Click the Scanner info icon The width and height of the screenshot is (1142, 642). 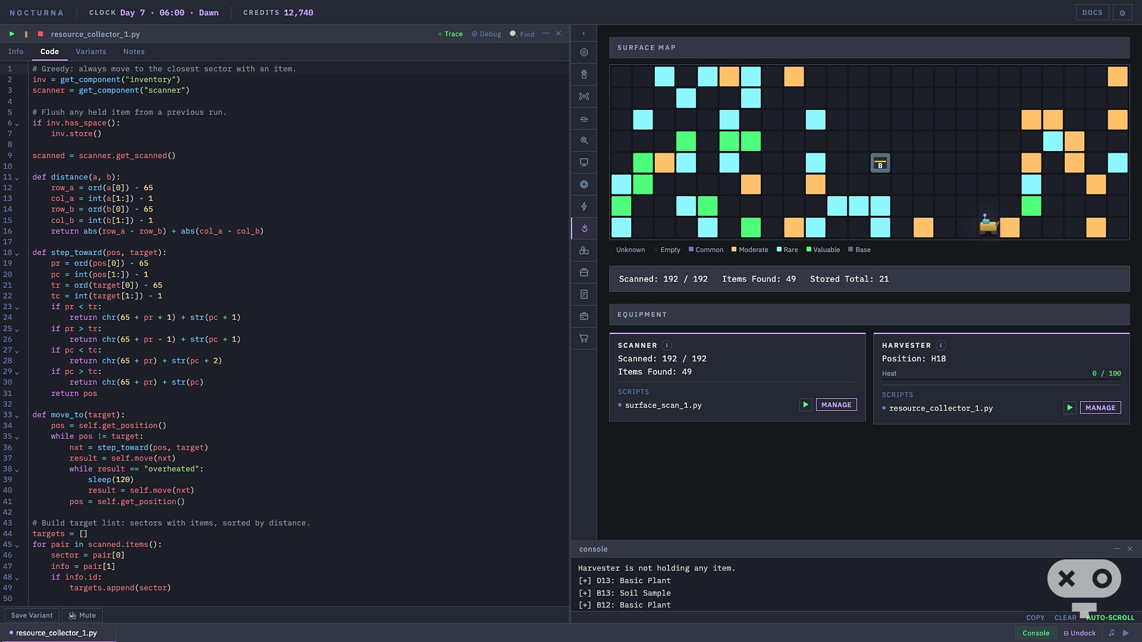click(667, 345)
